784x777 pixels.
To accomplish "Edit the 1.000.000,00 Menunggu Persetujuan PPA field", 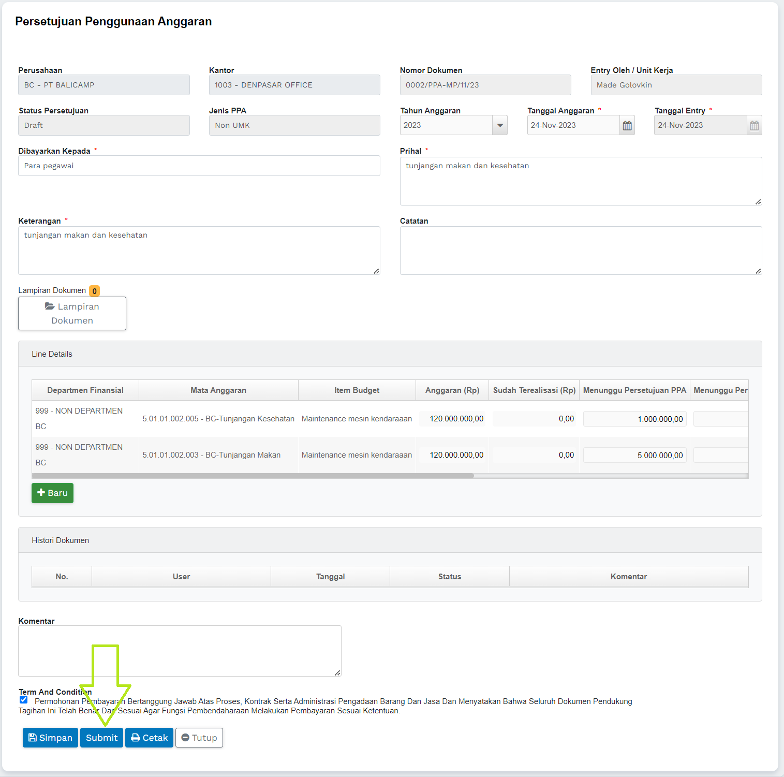I will click(634, 419).
